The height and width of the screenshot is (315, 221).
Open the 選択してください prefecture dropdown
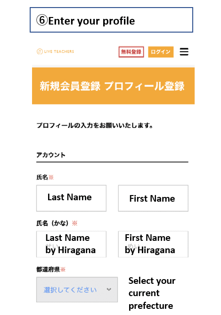(77, 289)
